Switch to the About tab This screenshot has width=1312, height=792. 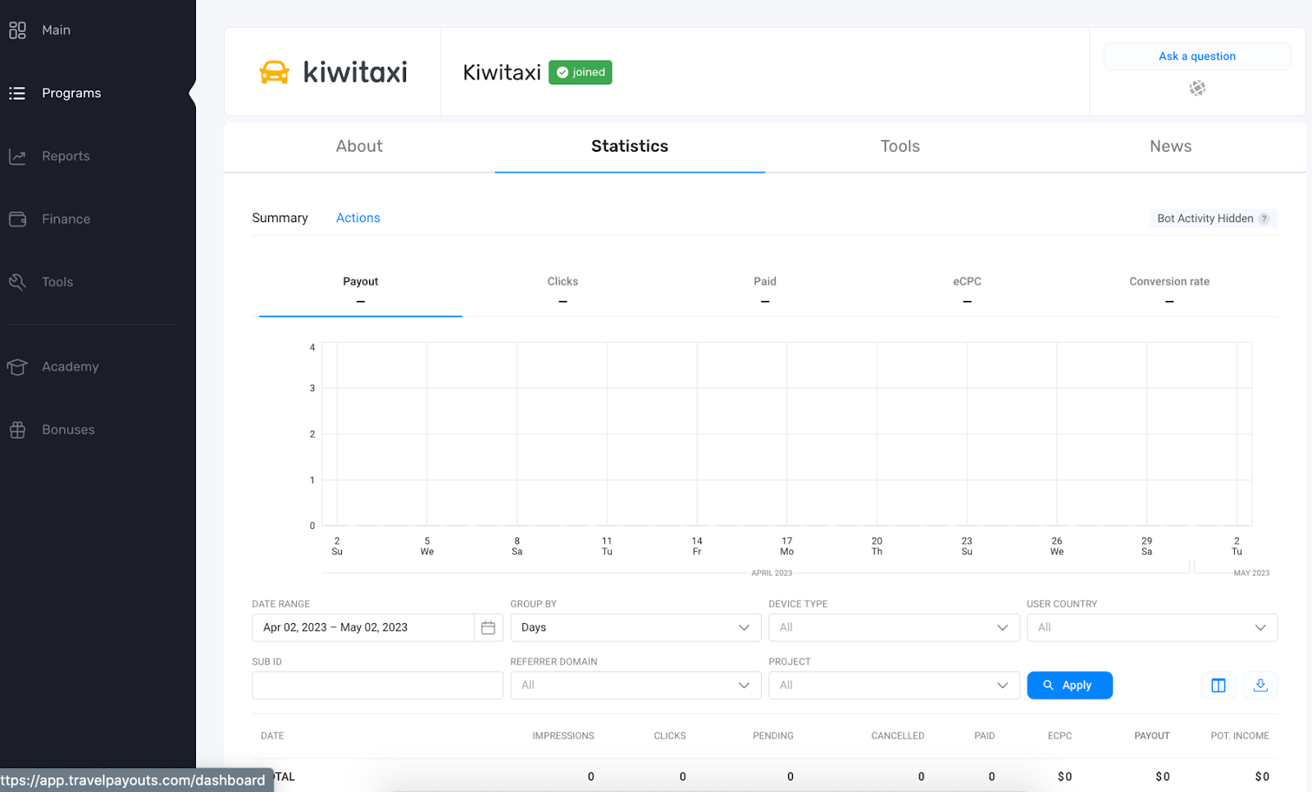pyautogui.click(x=359, y=147)
